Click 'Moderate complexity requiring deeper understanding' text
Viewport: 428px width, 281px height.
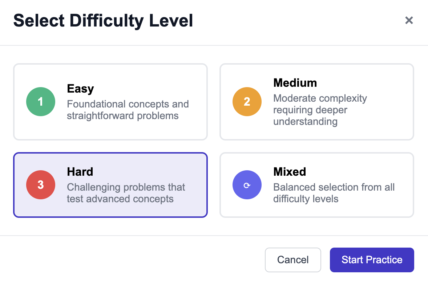(320, 110)
